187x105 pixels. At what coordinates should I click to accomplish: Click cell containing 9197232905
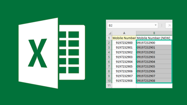[x=124, y=66]
